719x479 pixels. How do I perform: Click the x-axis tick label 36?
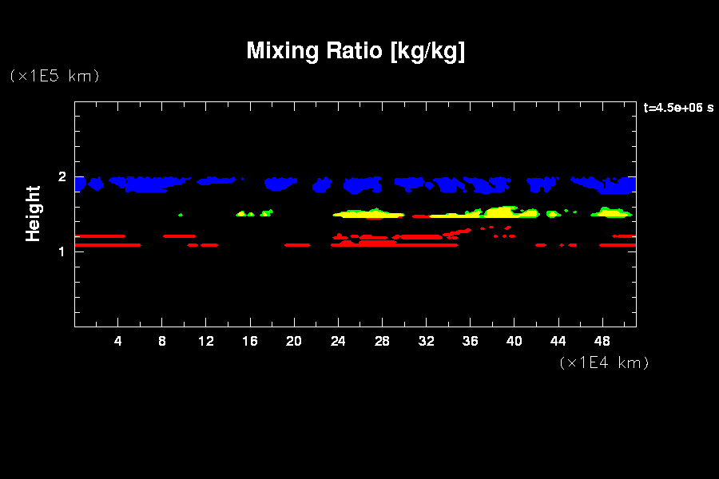(470, 341)
